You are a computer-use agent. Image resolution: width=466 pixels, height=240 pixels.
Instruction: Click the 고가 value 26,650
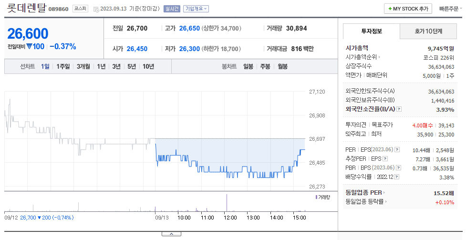click(x=189, y=29)
